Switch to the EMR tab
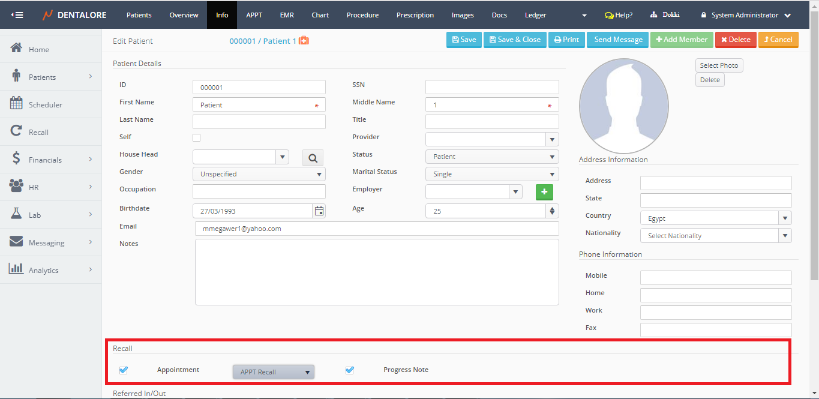 [287, 15]
